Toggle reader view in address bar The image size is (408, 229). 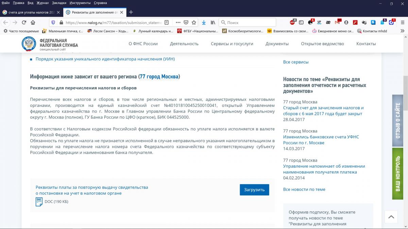167,22
